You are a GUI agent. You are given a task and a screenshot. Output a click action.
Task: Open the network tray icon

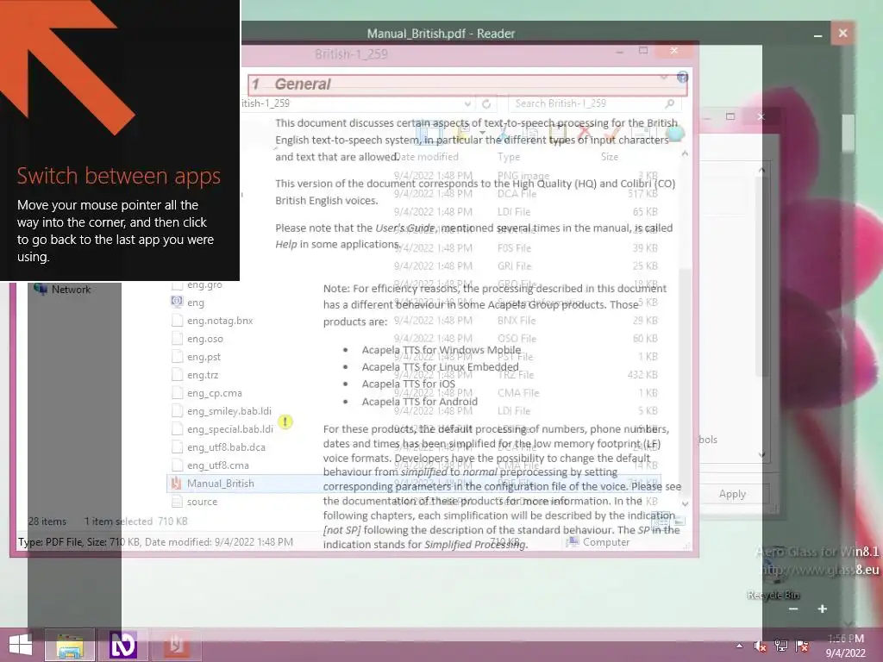781,646
